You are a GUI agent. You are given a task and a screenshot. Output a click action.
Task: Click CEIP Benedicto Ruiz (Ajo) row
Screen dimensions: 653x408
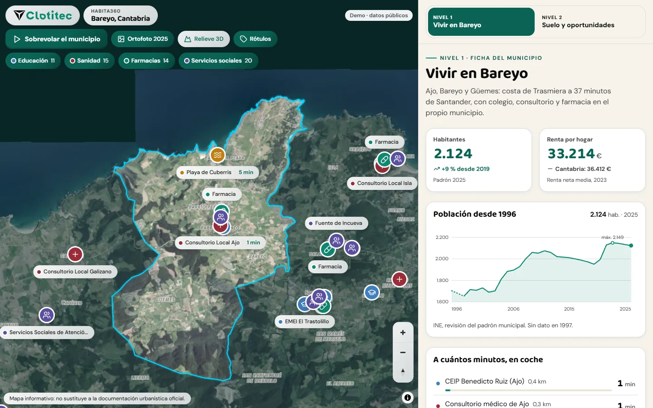(536, 384)
